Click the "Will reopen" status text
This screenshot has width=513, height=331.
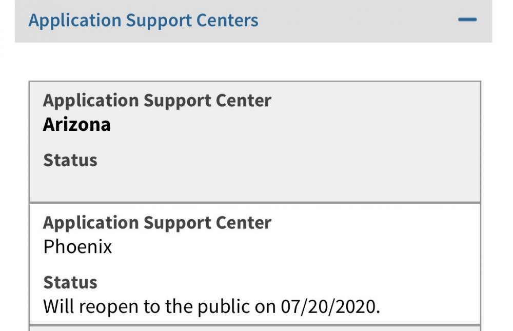coord(88,306)
